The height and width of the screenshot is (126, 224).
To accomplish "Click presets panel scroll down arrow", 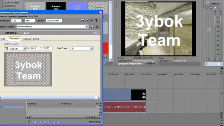I will tap(111, 59).
